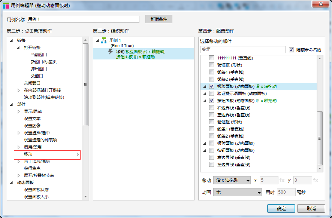332x218 pixels.
Task: Click the 新增条件 button
Action: pyautogui.click(x=159, y=19)
